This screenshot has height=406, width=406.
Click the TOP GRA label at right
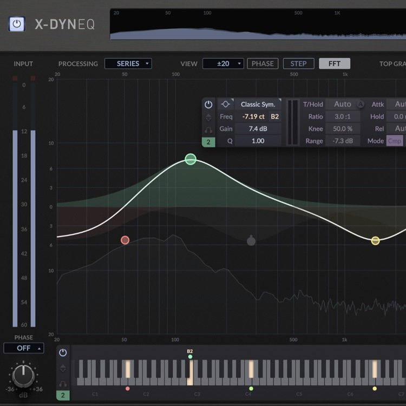[392, 64]
